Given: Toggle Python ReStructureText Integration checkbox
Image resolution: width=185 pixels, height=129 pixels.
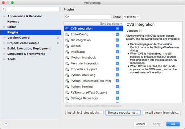Looking at the screenshot, I should point(117,81).
